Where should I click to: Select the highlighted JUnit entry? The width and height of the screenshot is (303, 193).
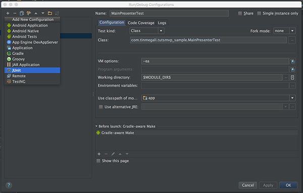[32, 70]
